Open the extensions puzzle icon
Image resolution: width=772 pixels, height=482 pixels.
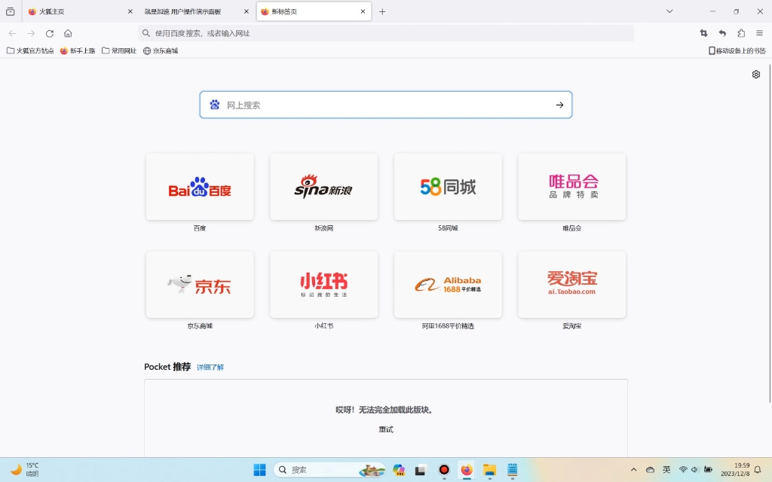point(741,33)
